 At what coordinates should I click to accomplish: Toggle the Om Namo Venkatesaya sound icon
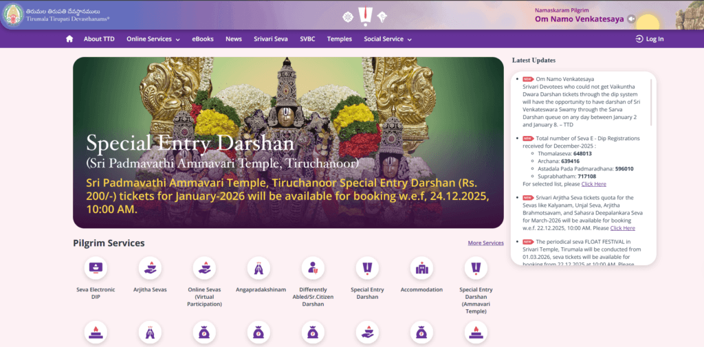[x=632, y=19]
